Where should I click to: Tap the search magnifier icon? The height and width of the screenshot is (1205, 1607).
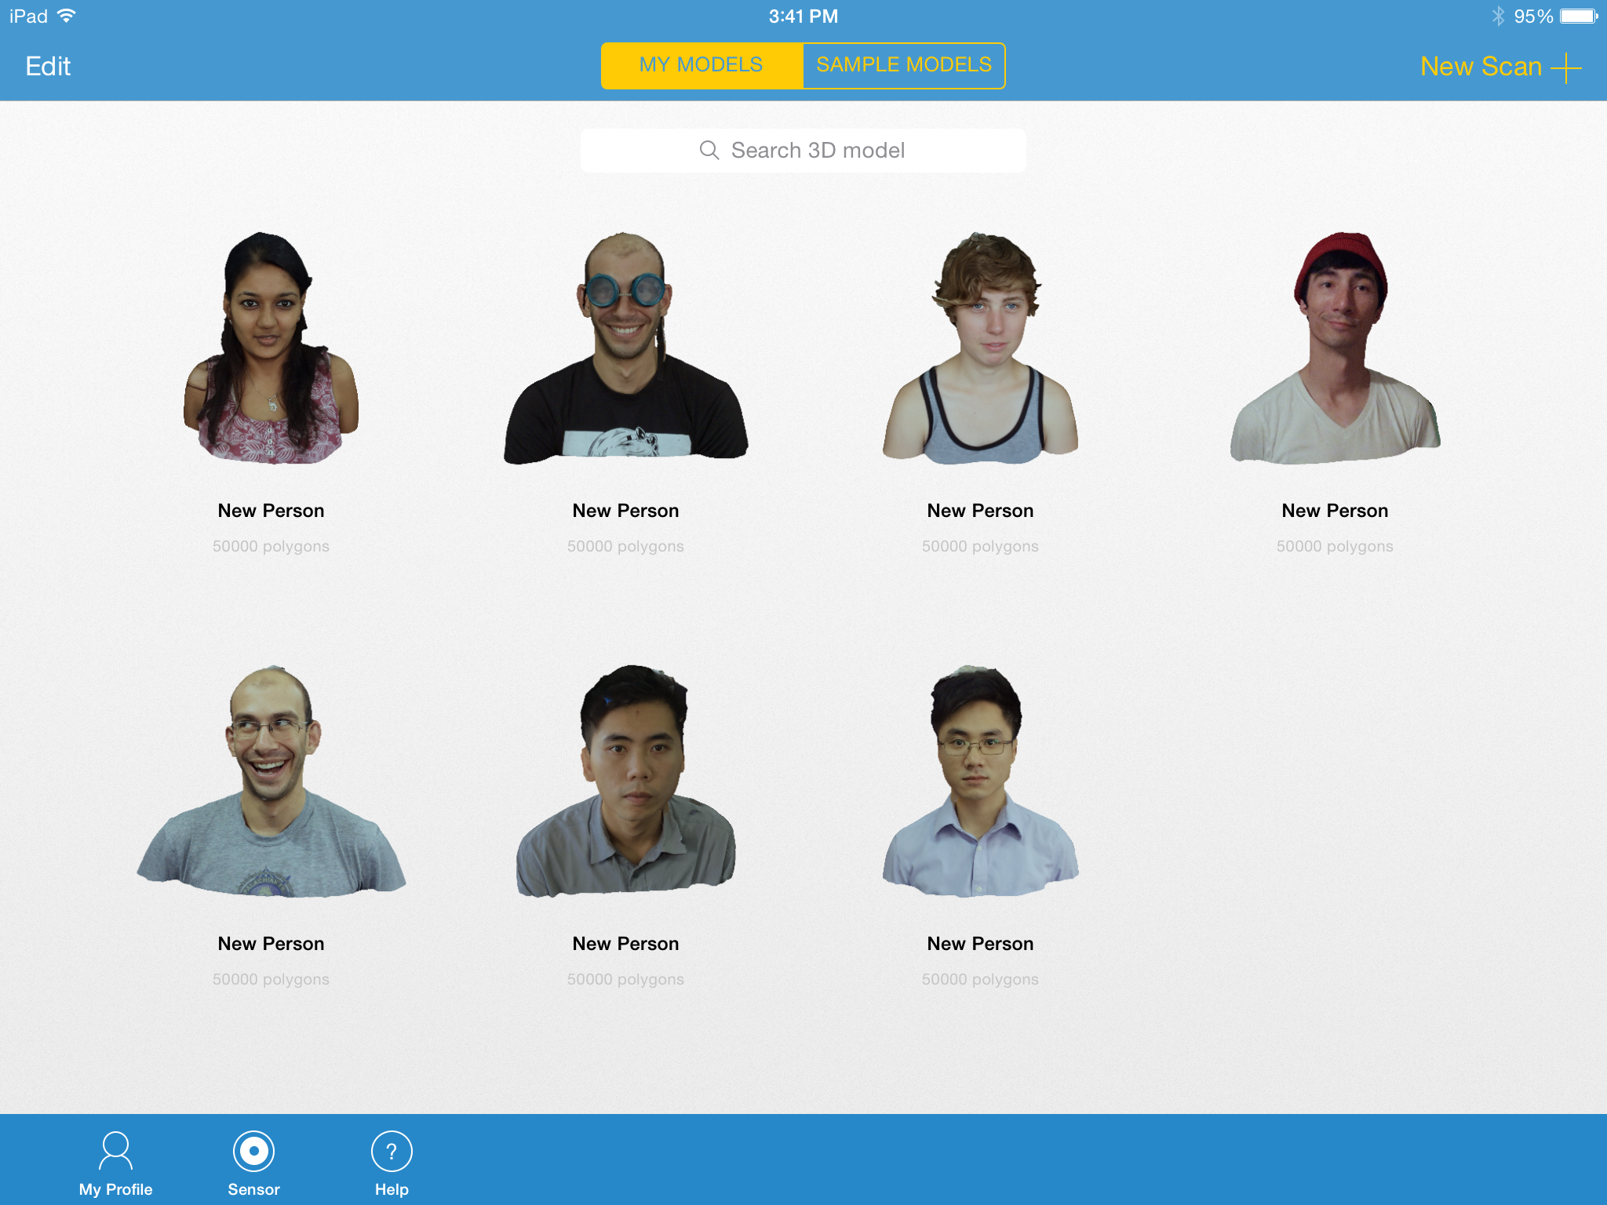[710, 150]
